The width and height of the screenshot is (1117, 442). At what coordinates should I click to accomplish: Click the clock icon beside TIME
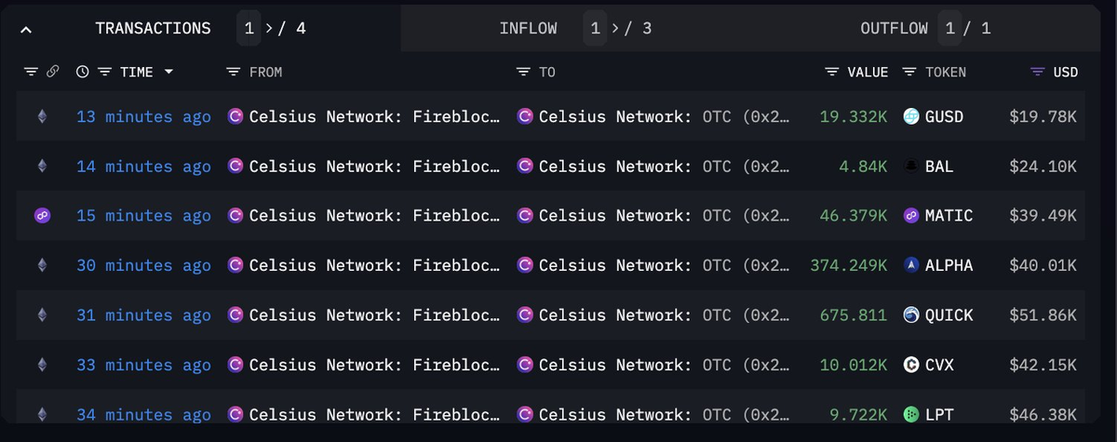pos(82,72)
